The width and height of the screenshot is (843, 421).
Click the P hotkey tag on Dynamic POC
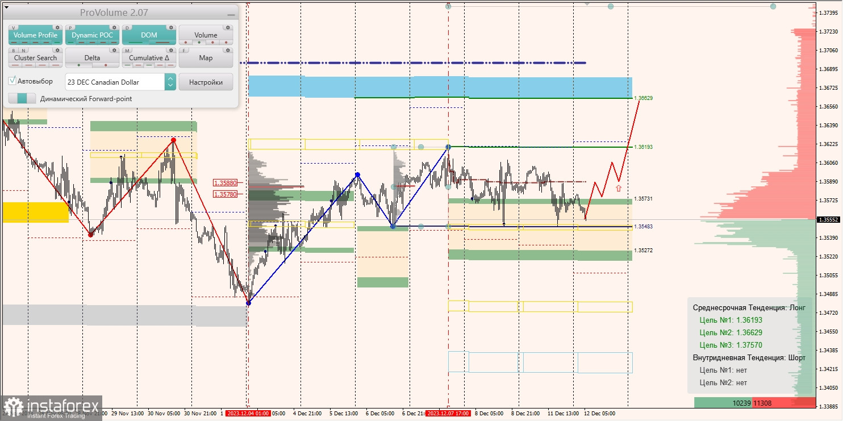click(x=70, y=27)
